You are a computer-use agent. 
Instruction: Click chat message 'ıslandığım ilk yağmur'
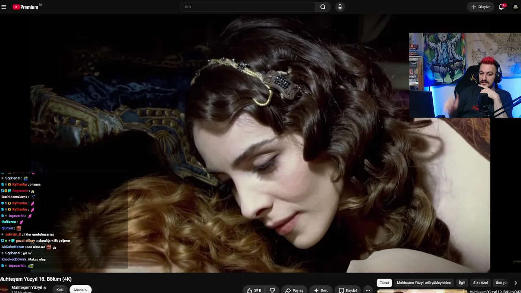click(x=54, y=241)
